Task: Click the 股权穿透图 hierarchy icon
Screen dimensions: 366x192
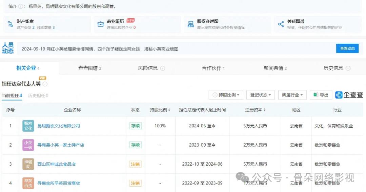Action: (191, 24)
